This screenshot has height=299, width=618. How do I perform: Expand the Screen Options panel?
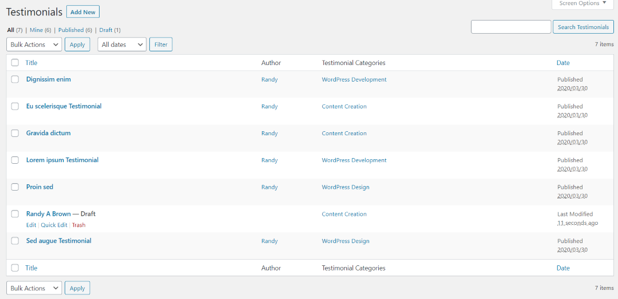coord(583,3)
